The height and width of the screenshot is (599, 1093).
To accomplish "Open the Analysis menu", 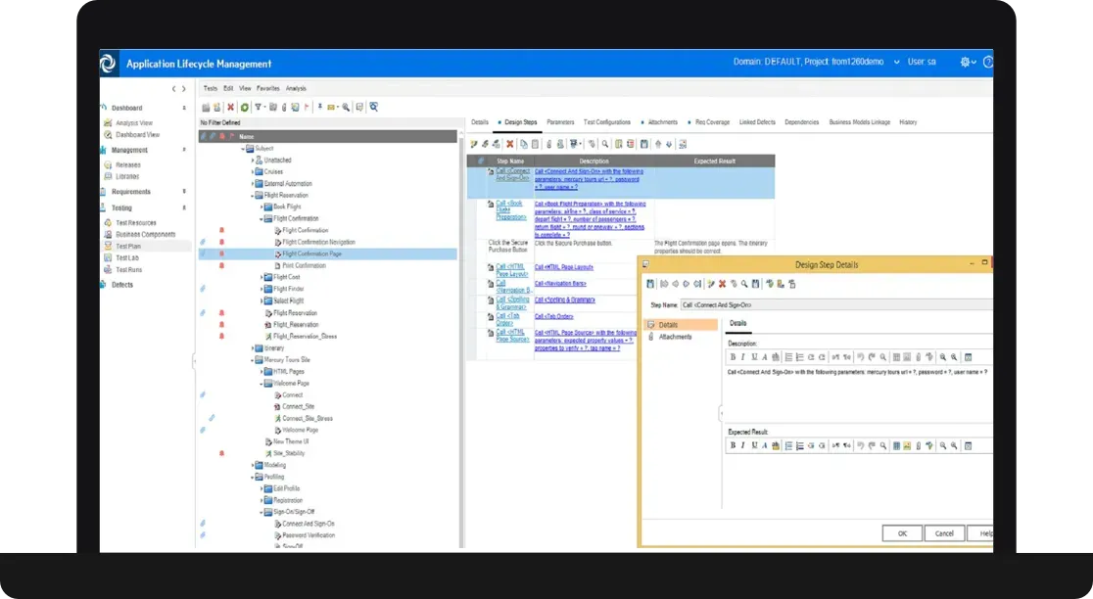I will coord(296,88).
